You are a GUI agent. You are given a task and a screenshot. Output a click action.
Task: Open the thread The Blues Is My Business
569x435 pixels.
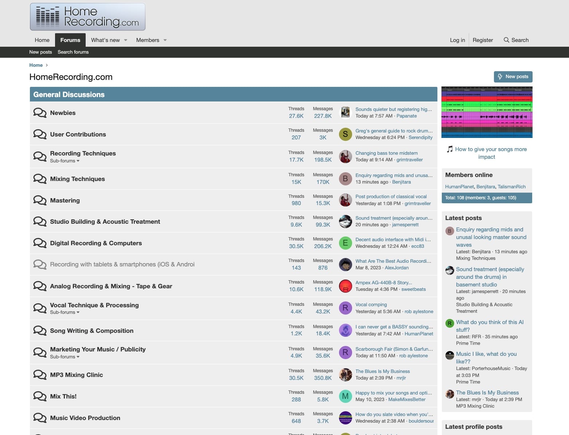coord(382,371)
